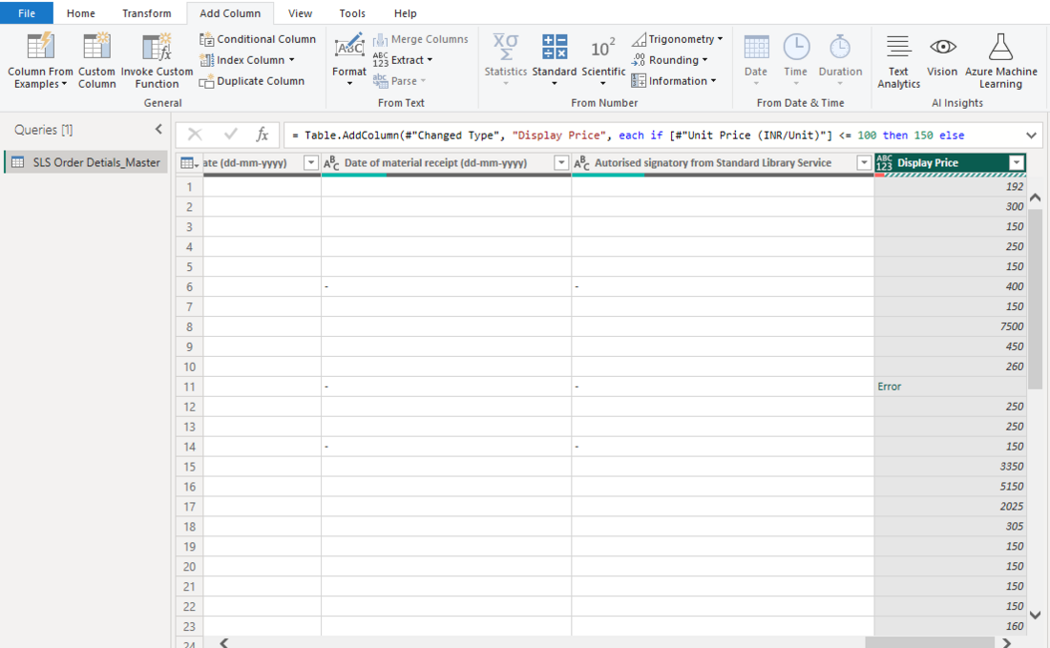Add a Custom Column

[96, 60]
